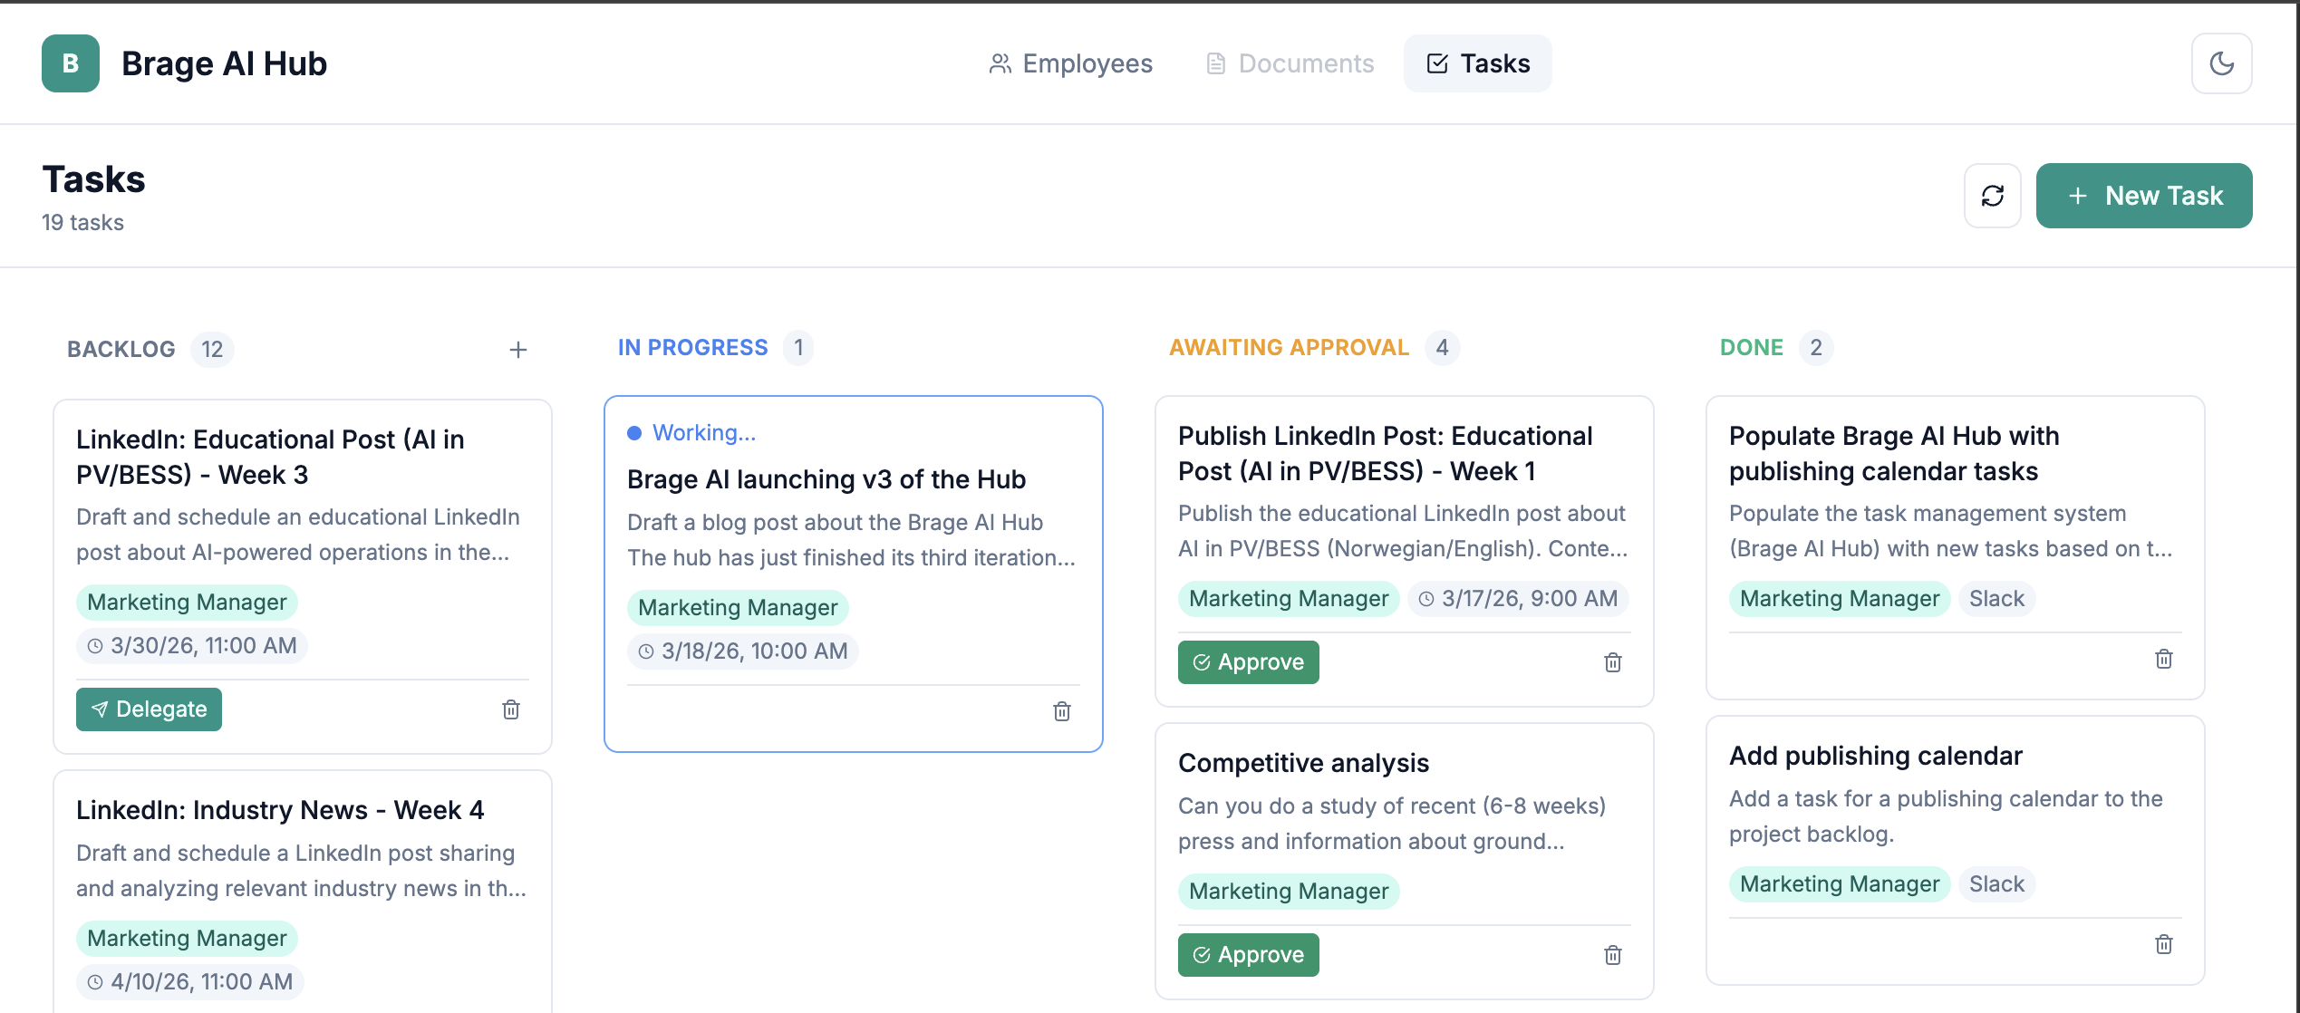Delete the Competitive analysis task
The width and height of the screenshot is (2300, 1013).
pos(1613,955)
